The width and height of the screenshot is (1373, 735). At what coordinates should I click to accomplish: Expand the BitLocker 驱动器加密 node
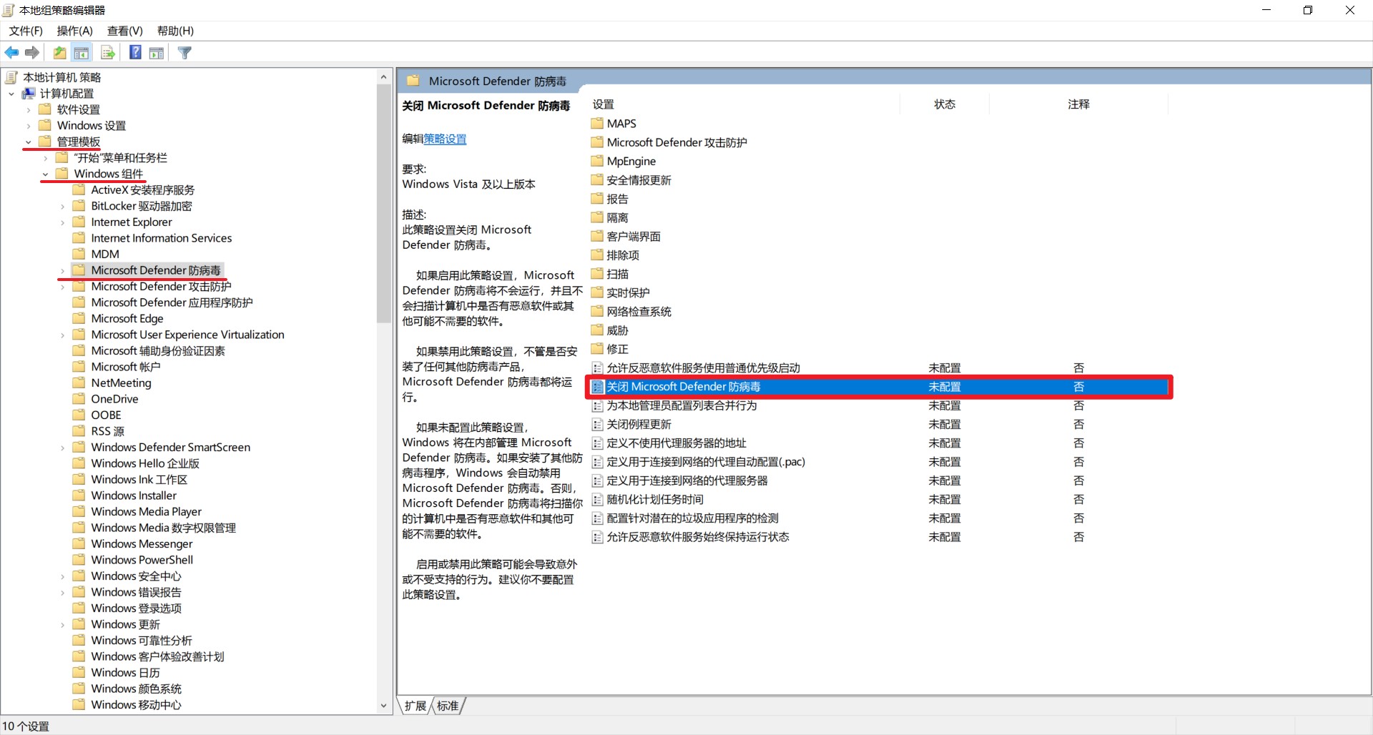pos(62,206)
